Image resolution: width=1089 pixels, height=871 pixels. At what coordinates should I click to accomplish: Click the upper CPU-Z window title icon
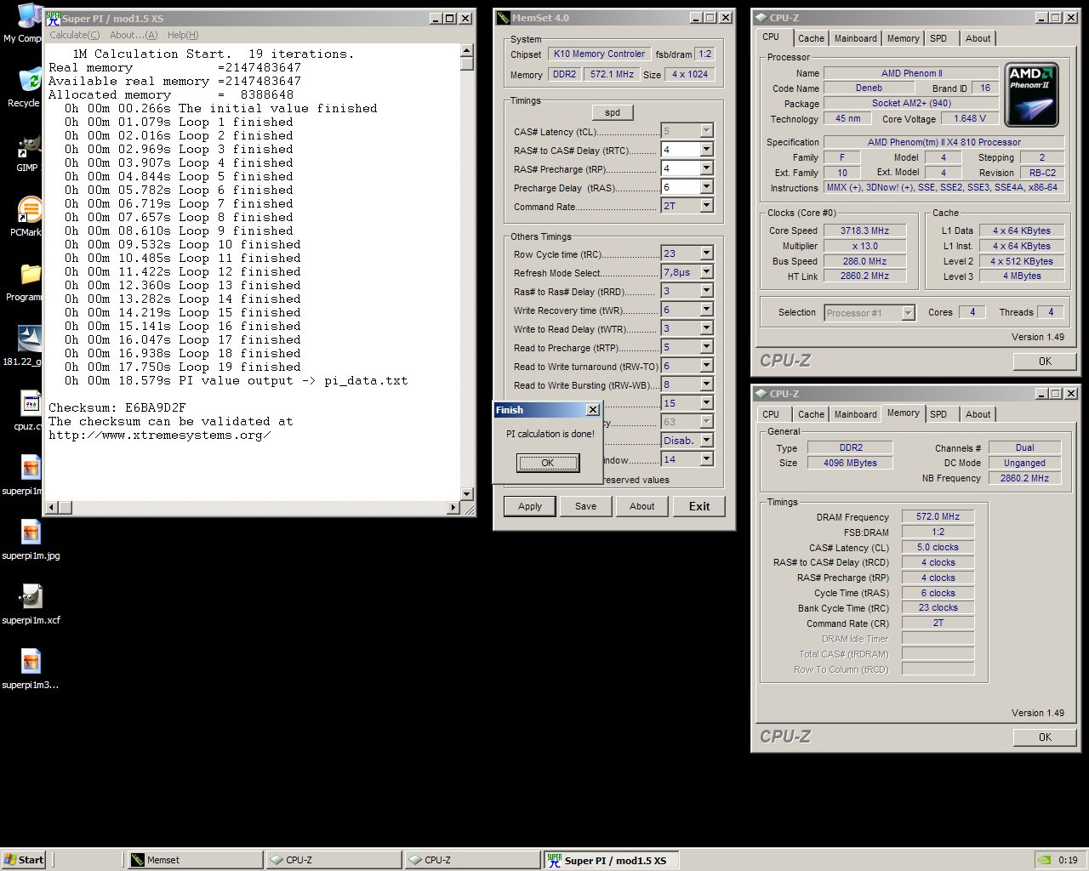tap(761, 17)
